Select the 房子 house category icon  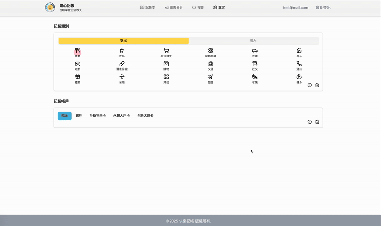299,51
